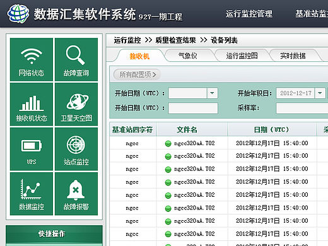Click green status dot in fourth table row
The width and height of the screenshot is (328, 246).
[168, 182]
